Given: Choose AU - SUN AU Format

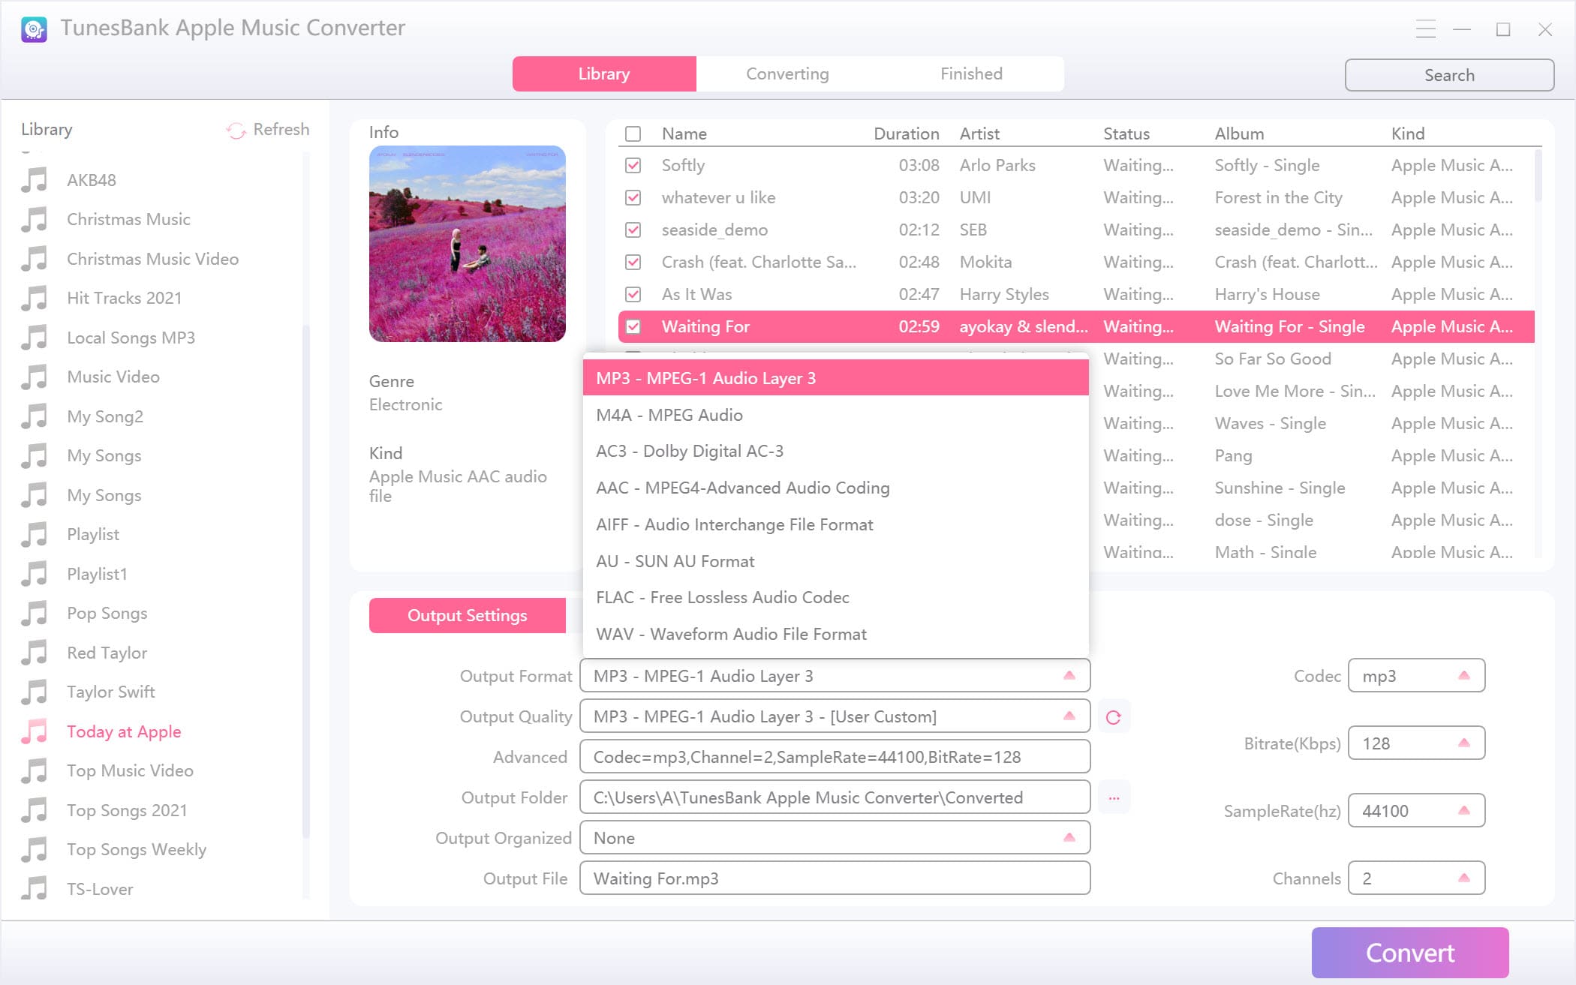Looking at the screenshot, I should click(x=835, y=561).
